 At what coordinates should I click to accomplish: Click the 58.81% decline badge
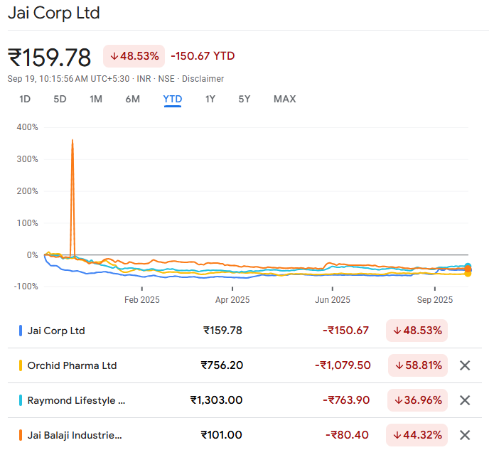[418, 365]
